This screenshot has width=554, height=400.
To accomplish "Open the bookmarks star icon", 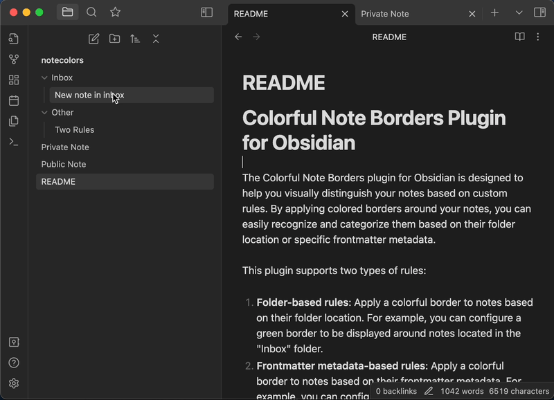I will point(115,12).
